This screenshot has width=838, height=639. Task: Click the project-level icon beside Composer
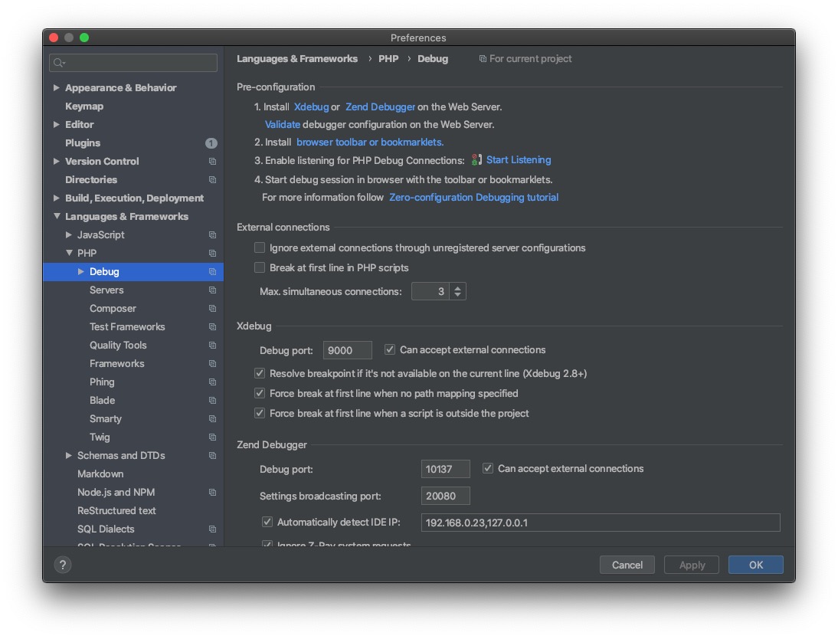[x=212, y=309]
